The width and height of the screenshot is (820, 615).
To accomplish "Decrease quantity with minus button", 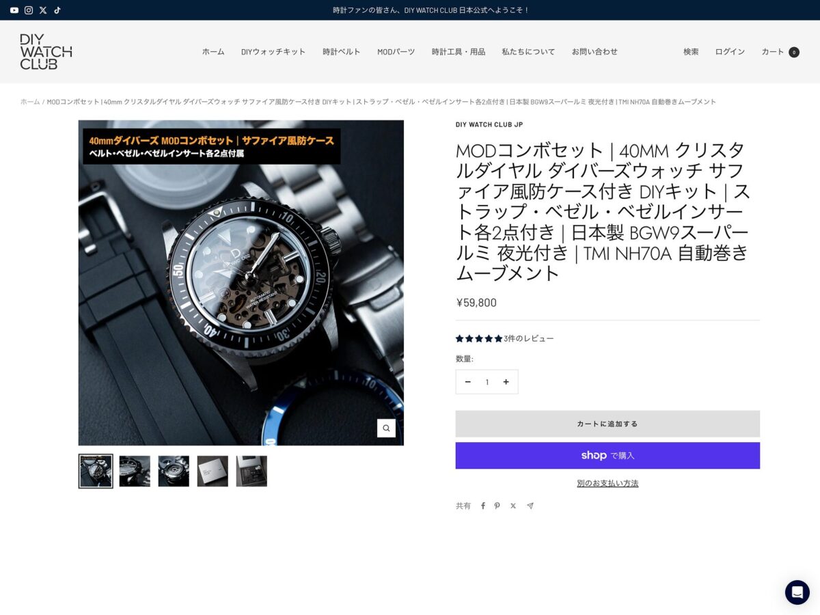I will pyautogui.click(x=468, y=382).
